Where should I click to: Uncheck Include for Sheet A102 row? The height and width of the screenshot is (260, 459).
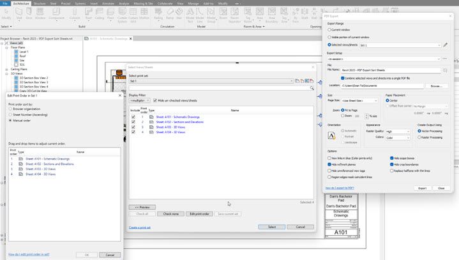(133, 122)
